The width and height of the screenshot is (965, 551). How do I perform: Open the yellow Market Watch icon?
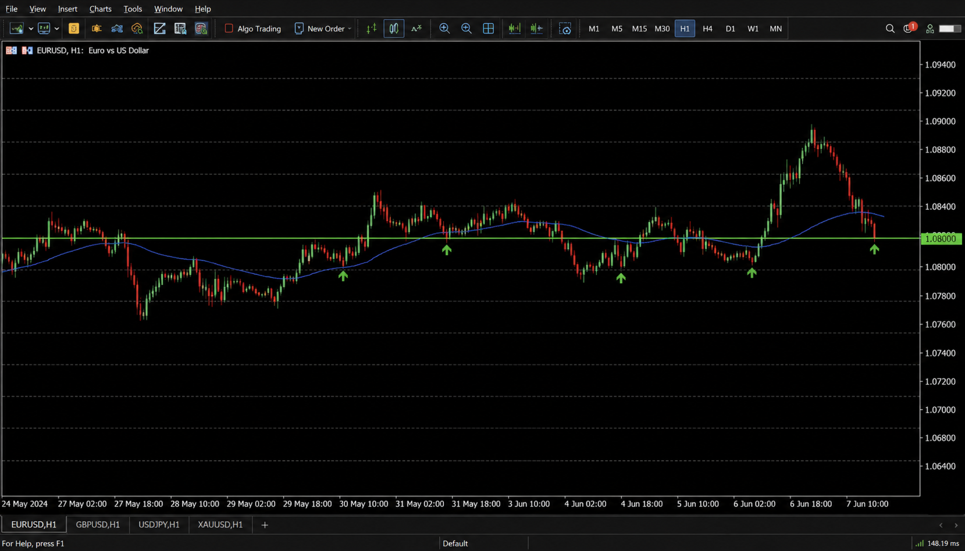click(74, 28)
